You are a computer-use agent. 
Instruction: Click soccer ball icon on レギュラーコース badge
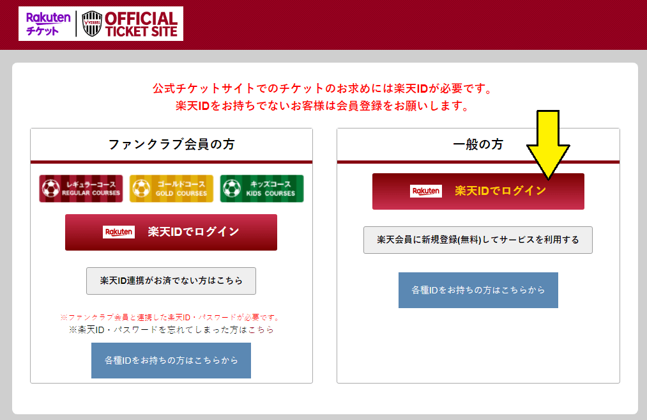pyautogui.click(x=50, y=189)
